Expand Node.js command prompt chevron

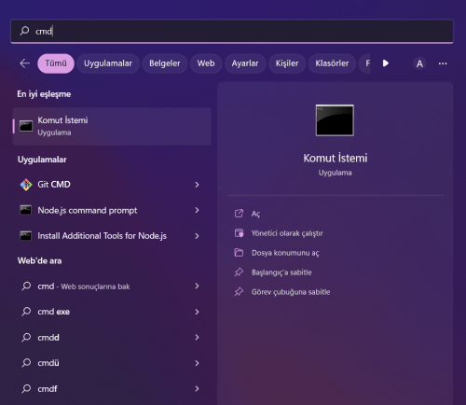click(x=197, y=210)
